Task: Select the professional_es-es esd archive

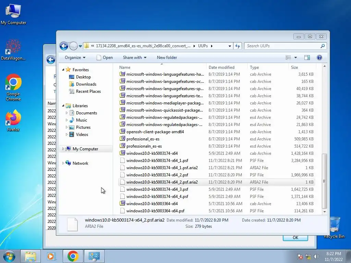Action: [217, 139]
